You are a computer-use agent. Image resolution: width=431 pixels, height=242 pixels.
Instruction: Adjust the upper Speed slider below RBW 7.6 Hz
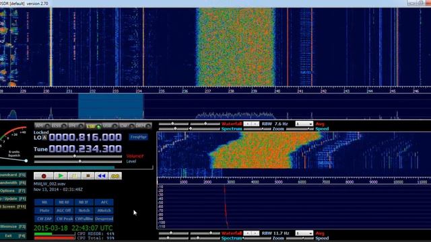coord(300,129)
